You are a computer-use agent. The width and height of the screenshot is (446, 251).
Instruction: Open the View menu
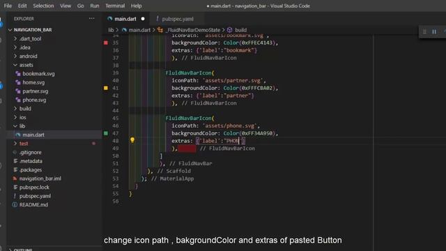(x=66, y=6)
